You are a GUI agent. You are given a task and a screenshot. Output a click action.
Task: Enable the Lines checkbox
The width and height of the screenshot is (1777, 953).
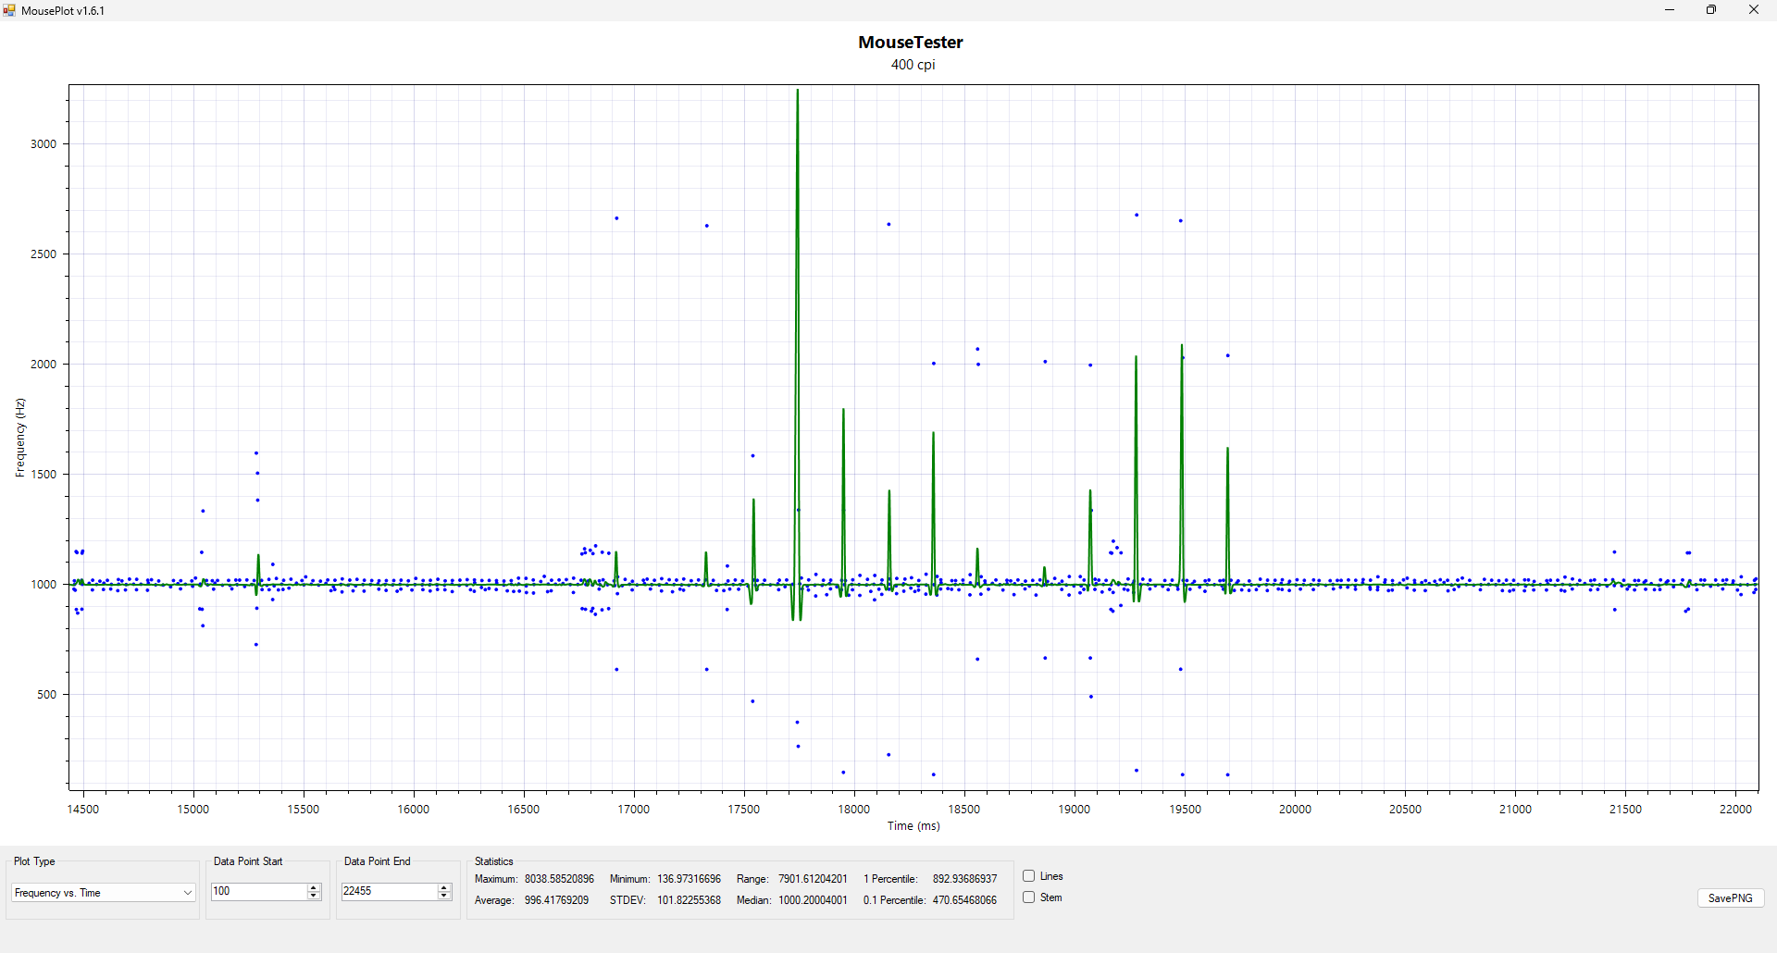1028,876
